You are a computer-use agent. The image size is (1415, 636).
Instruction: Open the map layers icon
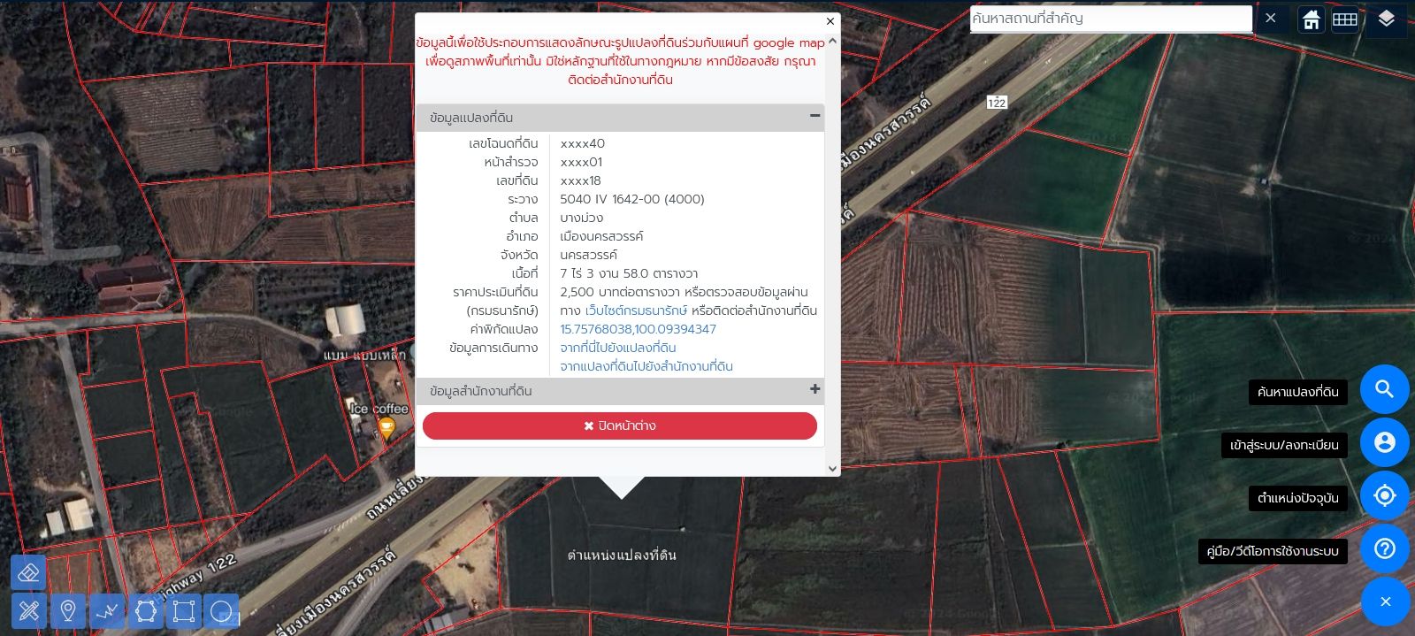coord(1386,19)
